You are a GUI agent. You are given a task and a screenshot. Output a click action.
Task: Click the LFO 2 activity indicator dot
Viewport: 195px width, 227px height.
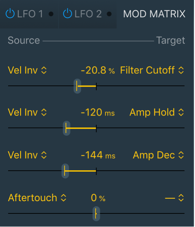click(109, 14)
